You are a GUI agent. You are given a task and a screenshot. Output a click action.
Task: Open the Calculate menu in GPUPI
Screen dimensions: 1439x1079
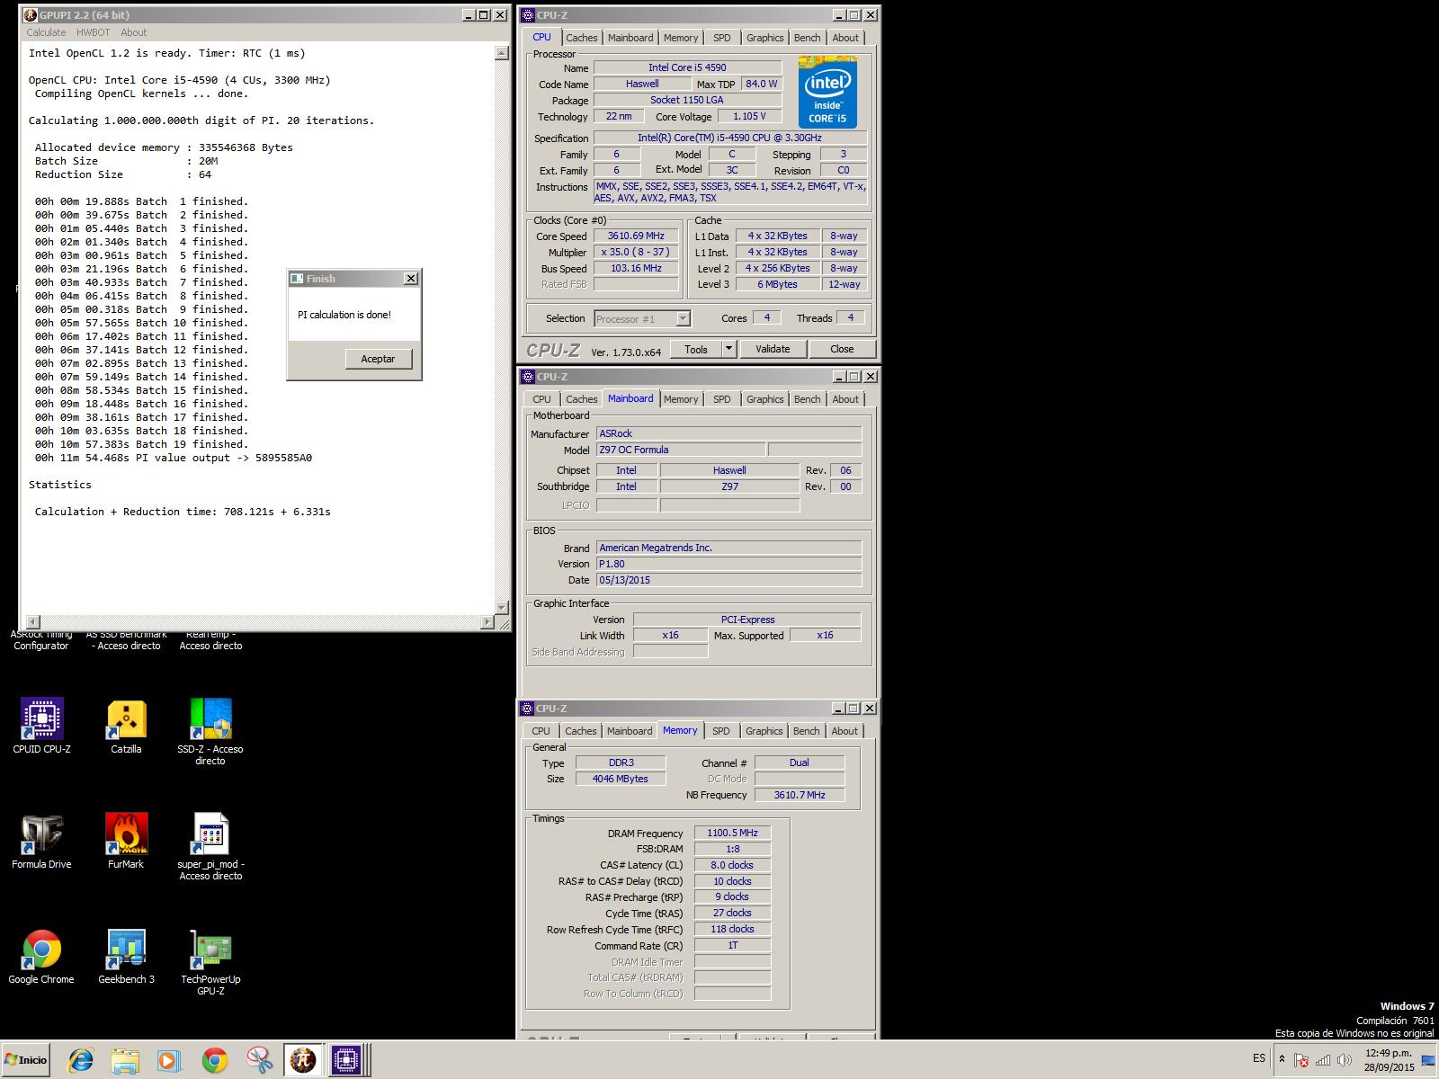46,32
